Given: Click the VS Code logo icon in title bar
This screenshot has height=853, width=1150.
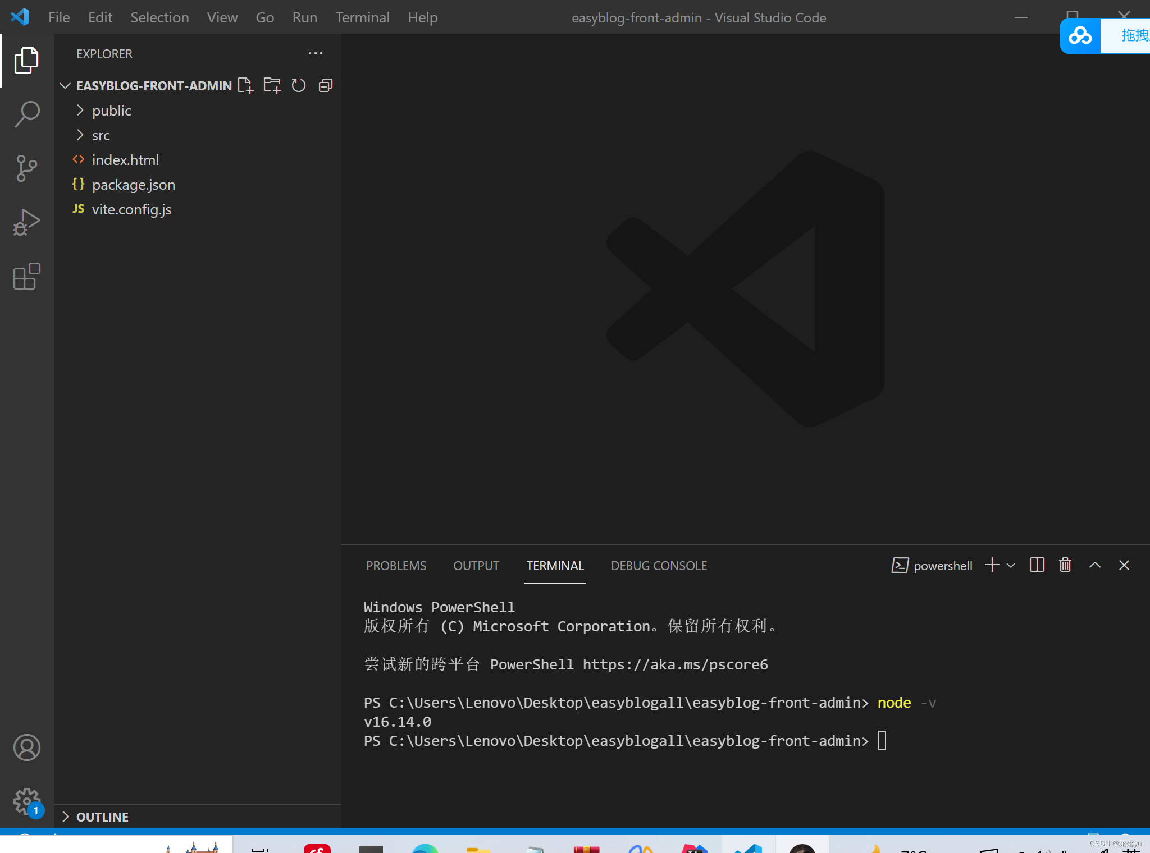Looking at the screenshot, I should coord(20,17).
